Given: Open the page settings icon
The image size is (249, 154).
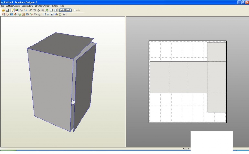Looking at the screenshot, I should 60,15.
